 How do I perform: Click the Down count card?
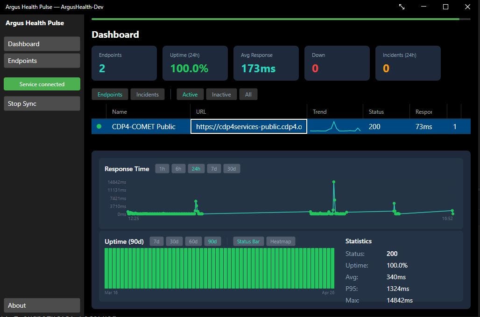tap(337, 63)
